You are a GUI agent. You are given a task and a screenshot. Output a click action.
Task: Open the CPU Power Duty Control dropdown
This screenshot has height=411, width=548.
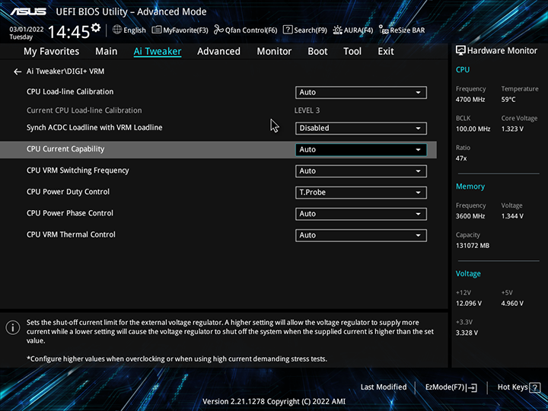pyautogui.click(x=361, y=193)
